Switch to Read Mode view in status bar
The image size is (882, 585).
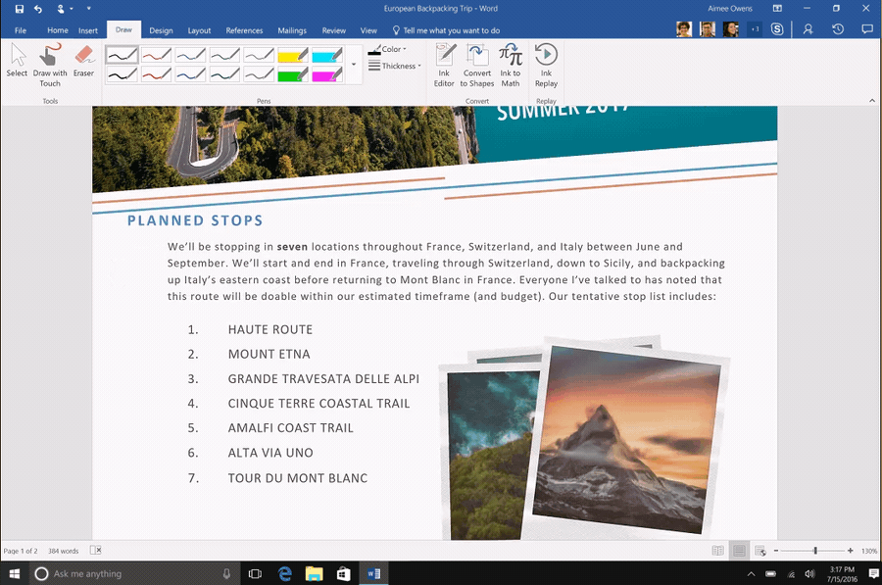coord(718,551)
